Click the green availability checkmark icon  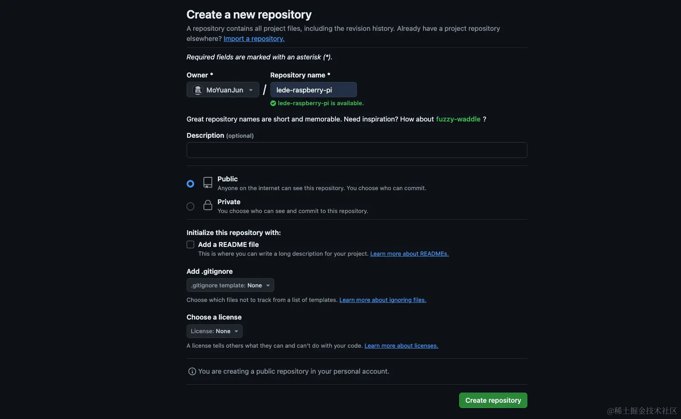click(x=273, y=103)
